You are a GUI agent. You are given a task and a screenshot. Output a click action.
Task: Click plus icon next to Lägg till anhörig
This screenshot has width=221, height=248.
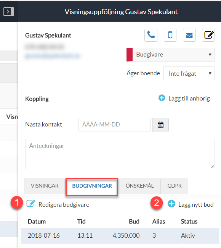click(x=162, y=98)
